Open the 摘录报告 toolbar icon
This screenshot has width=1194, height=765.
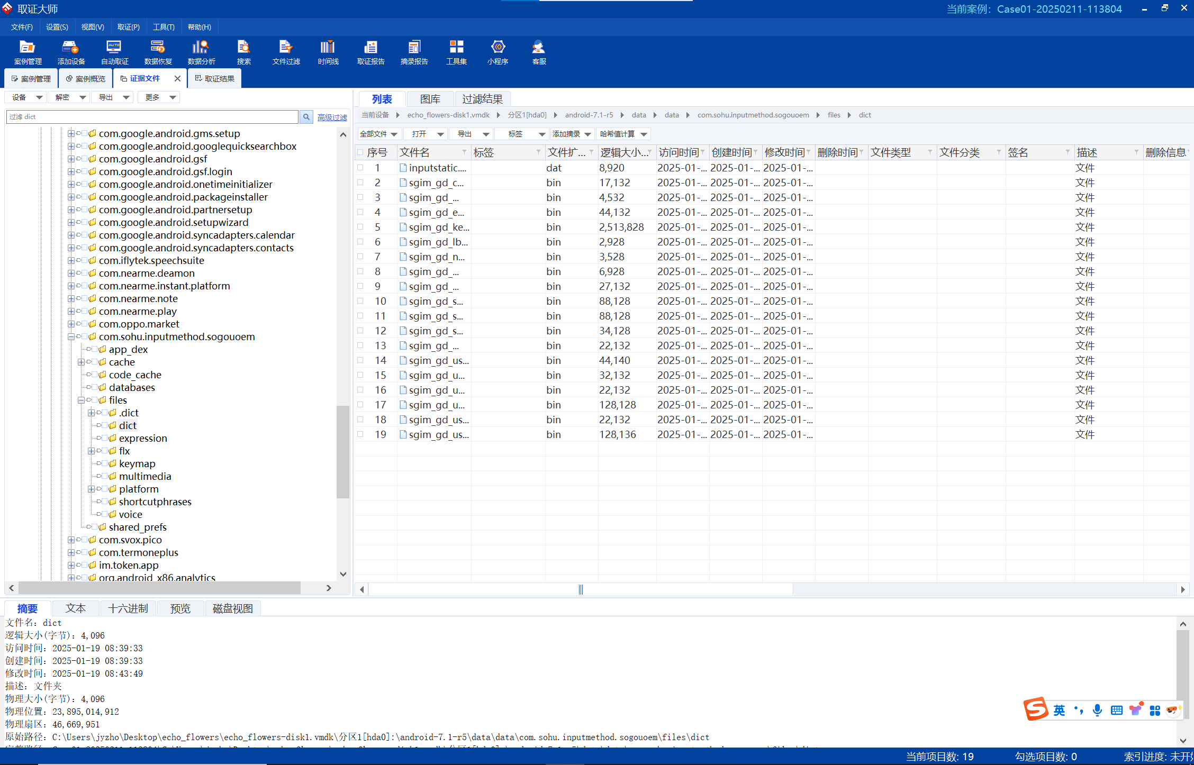pos(414,52)
